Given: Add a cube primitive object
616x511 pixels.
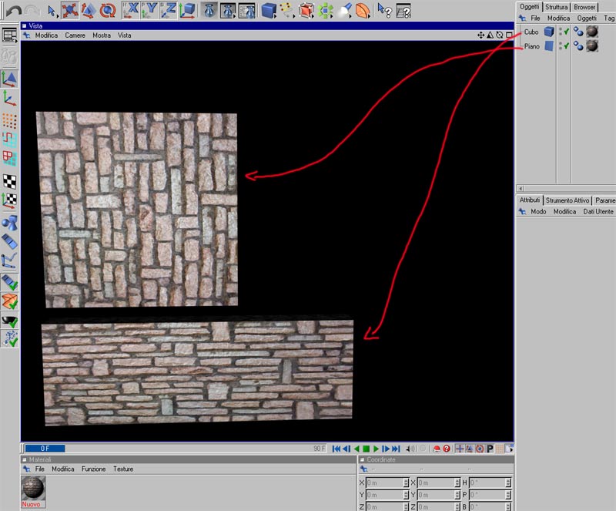Looking at the screenshot, I should pyautogui.click(x=269, y=11).
